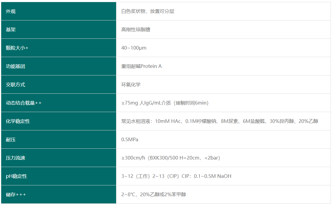333x204 pixels.
Task: Click the text 白色浆状物，放置可分层
Action: point(148,11)
